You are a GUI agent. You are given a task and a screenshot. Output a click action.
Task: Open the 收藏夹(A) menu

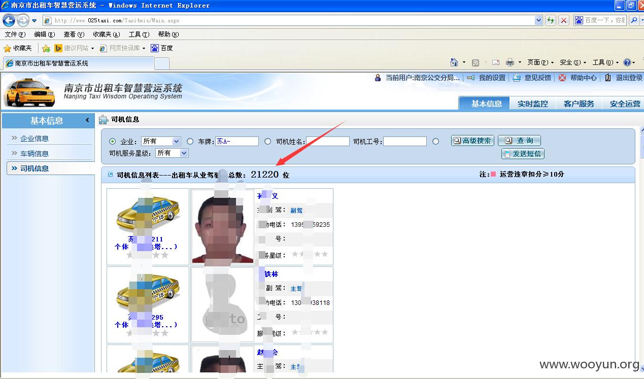pyautogui.click(x=106, y=35)
